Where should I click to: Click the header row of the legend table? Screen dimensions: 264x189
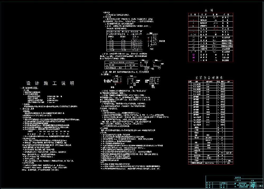(211, 14)
